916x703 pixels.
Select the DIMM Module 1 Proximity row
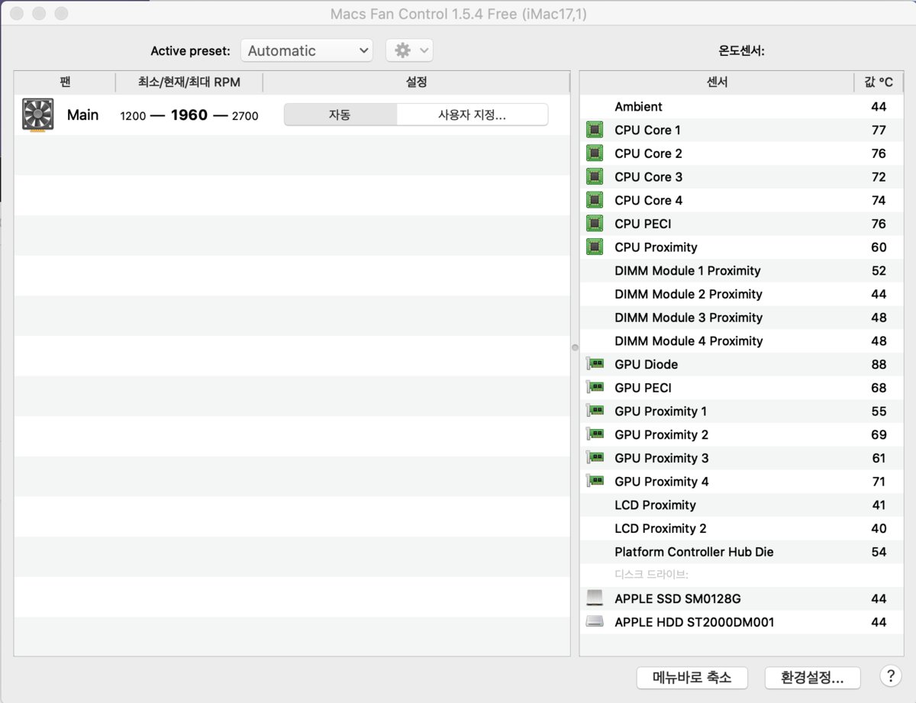point(741,271)
